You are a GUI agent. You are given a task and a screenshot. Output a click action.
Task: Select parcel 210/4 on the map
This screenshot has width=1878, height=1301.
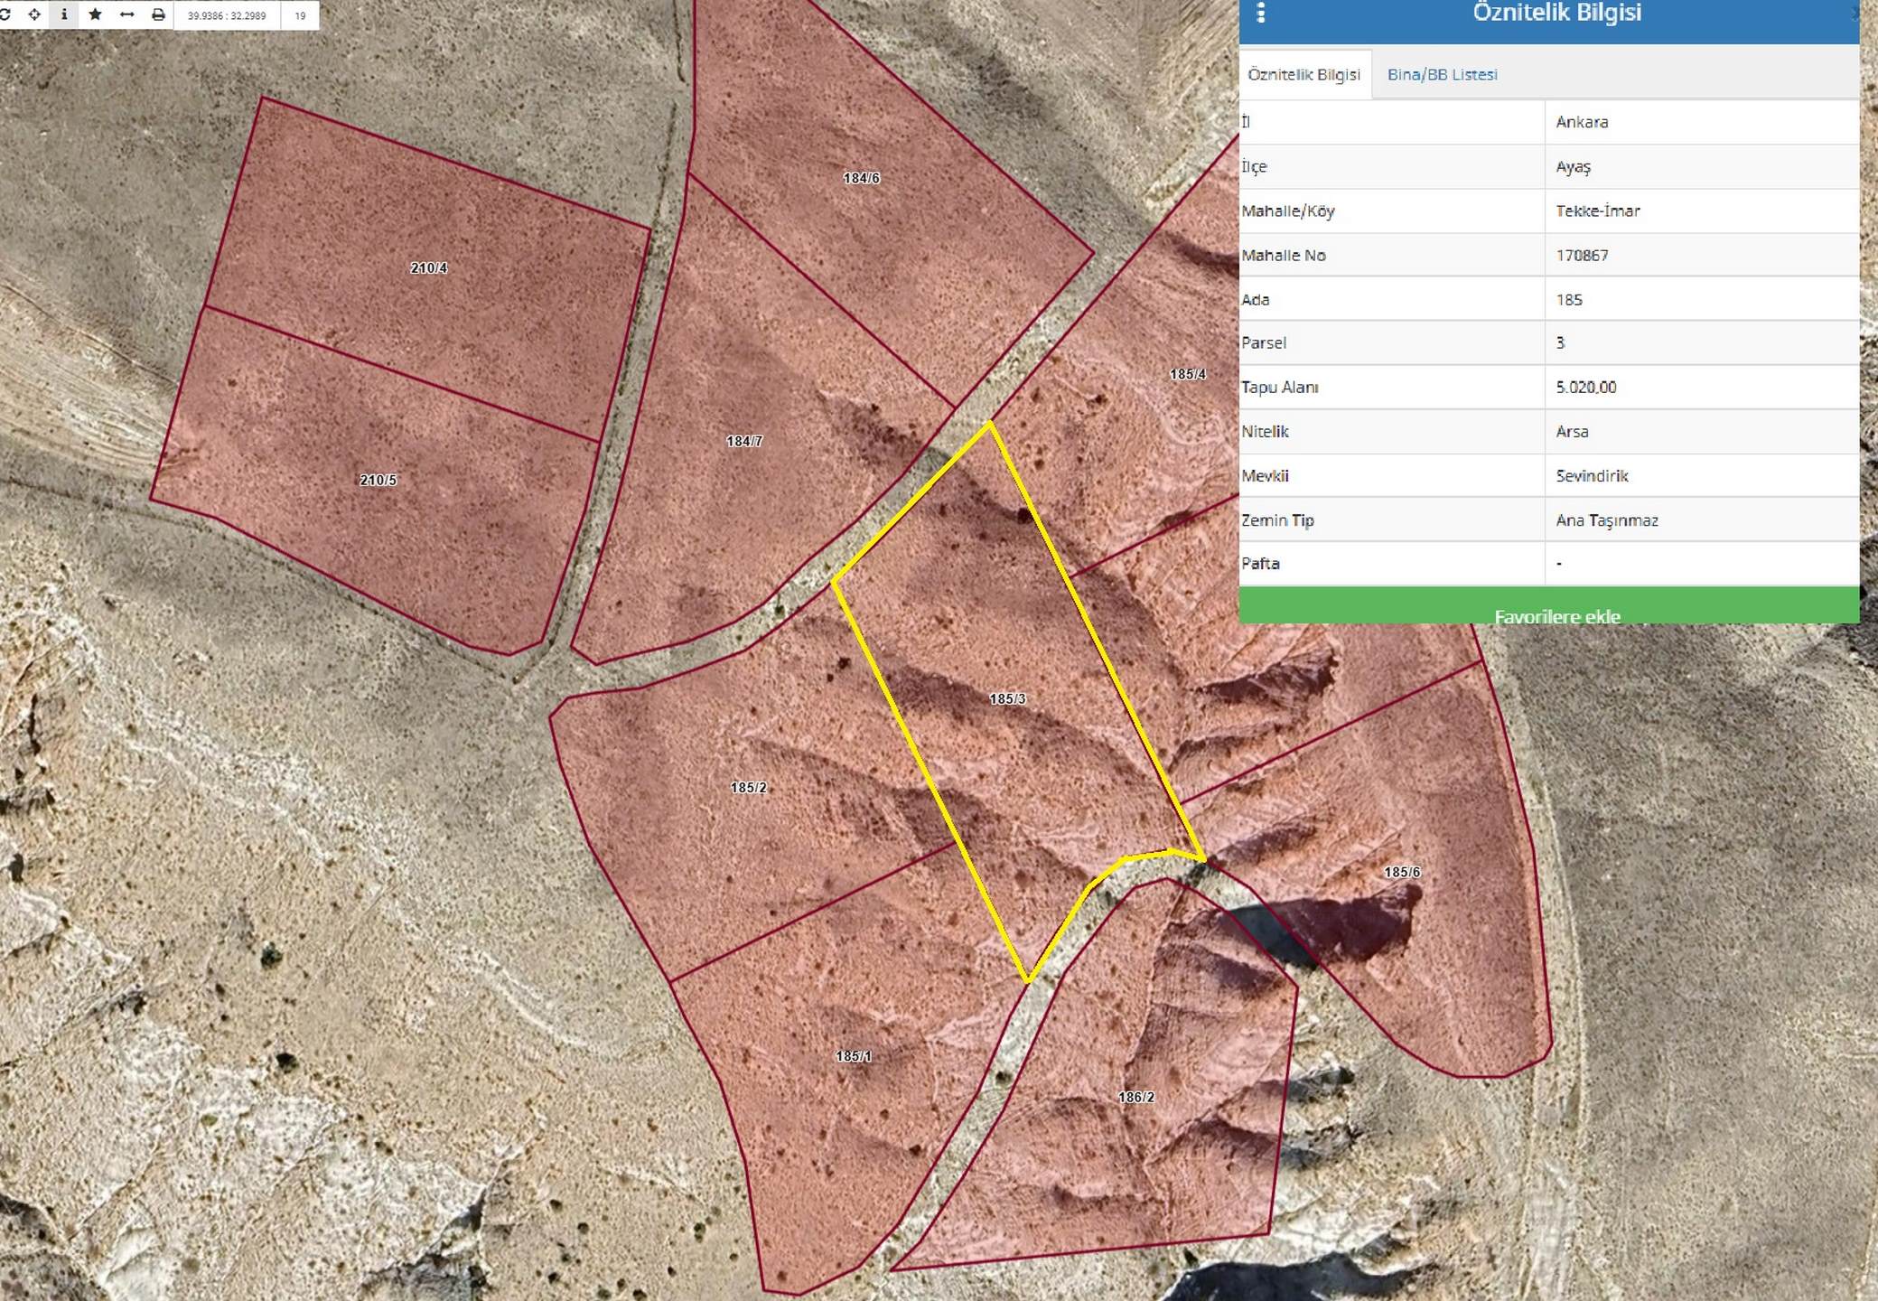click(x=428, y=267)
